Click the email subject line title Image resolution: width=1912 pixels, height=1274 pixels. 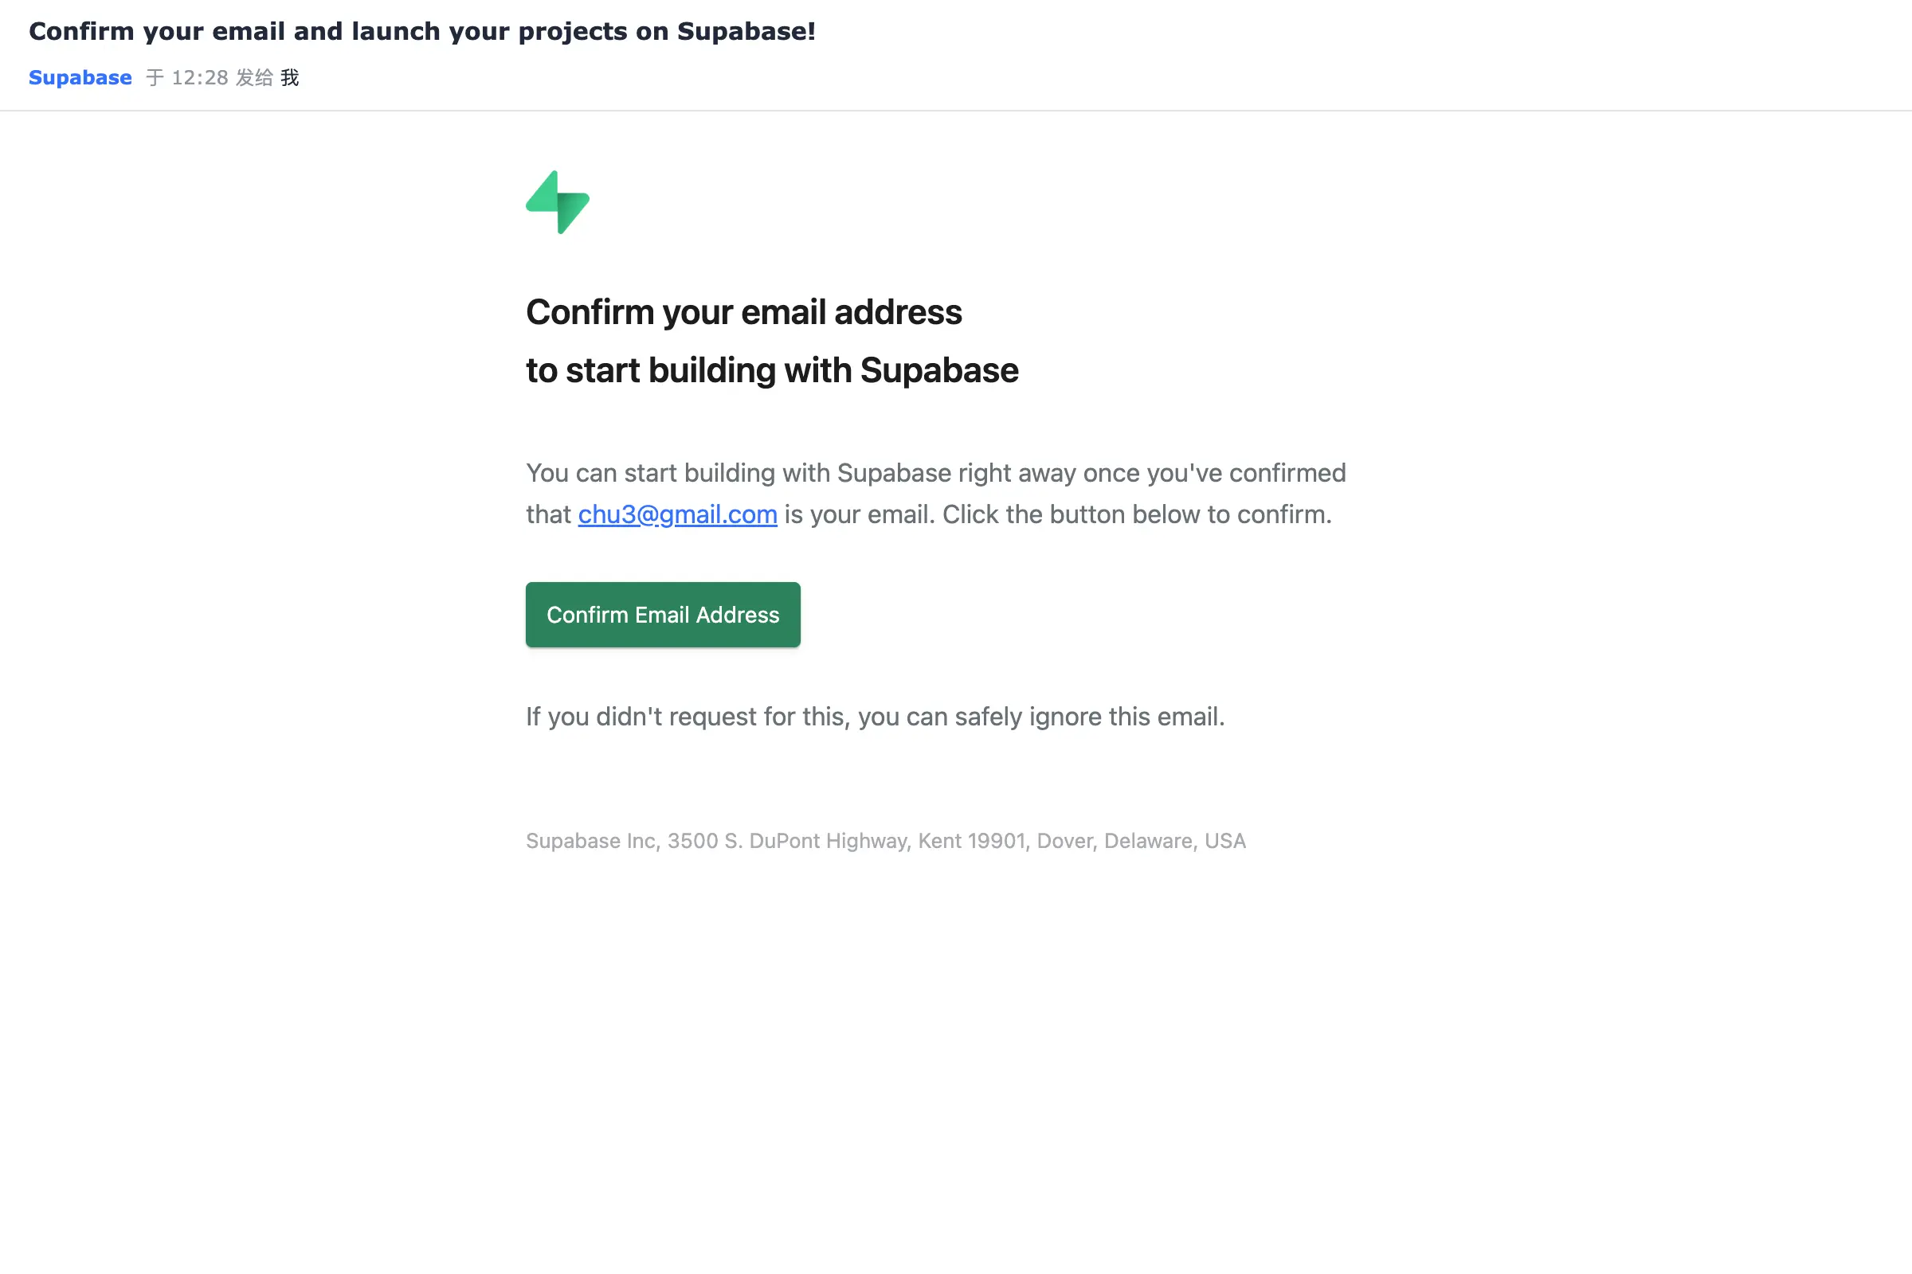point(422,31)
